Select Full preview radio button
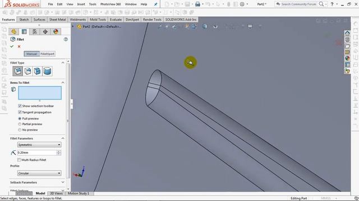The image size is (359, 201). [x=20, y=118]
